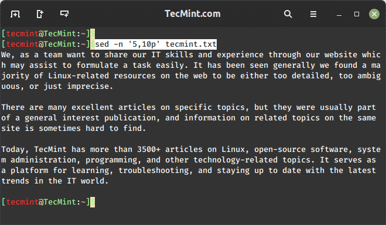Image resolution: width=386 pixels, height=225 pixels.
Task: Click the first empty prompt line
Action: tap(93, 34)
